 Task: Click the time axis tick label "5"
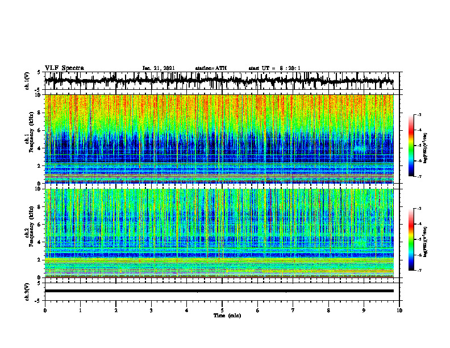222,310
